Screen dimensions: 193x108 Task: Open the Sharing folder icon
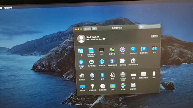(x=113, y=86)
